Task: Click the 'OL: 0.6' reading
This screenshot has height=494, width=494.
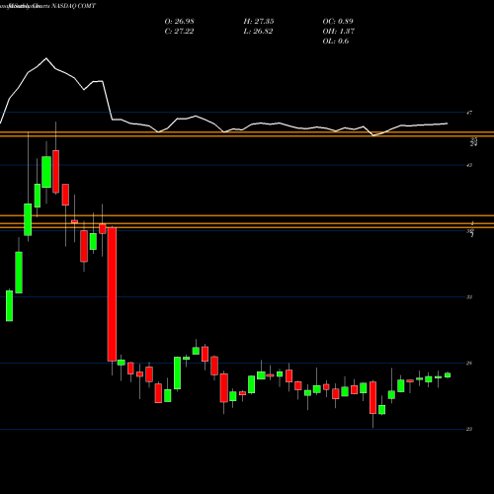Action: pyautogui.click(x=336, y=41)
